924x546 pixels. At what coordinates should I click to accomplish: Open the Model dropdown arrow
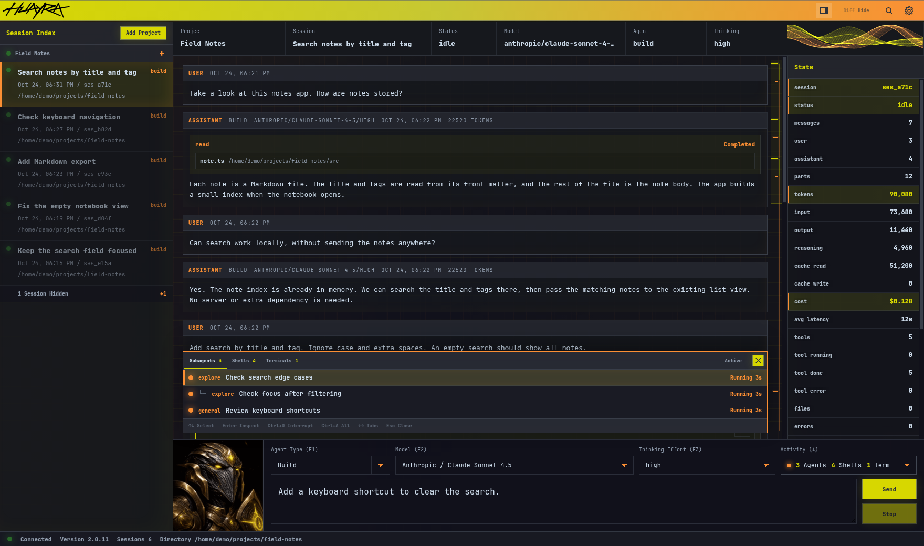624,465
